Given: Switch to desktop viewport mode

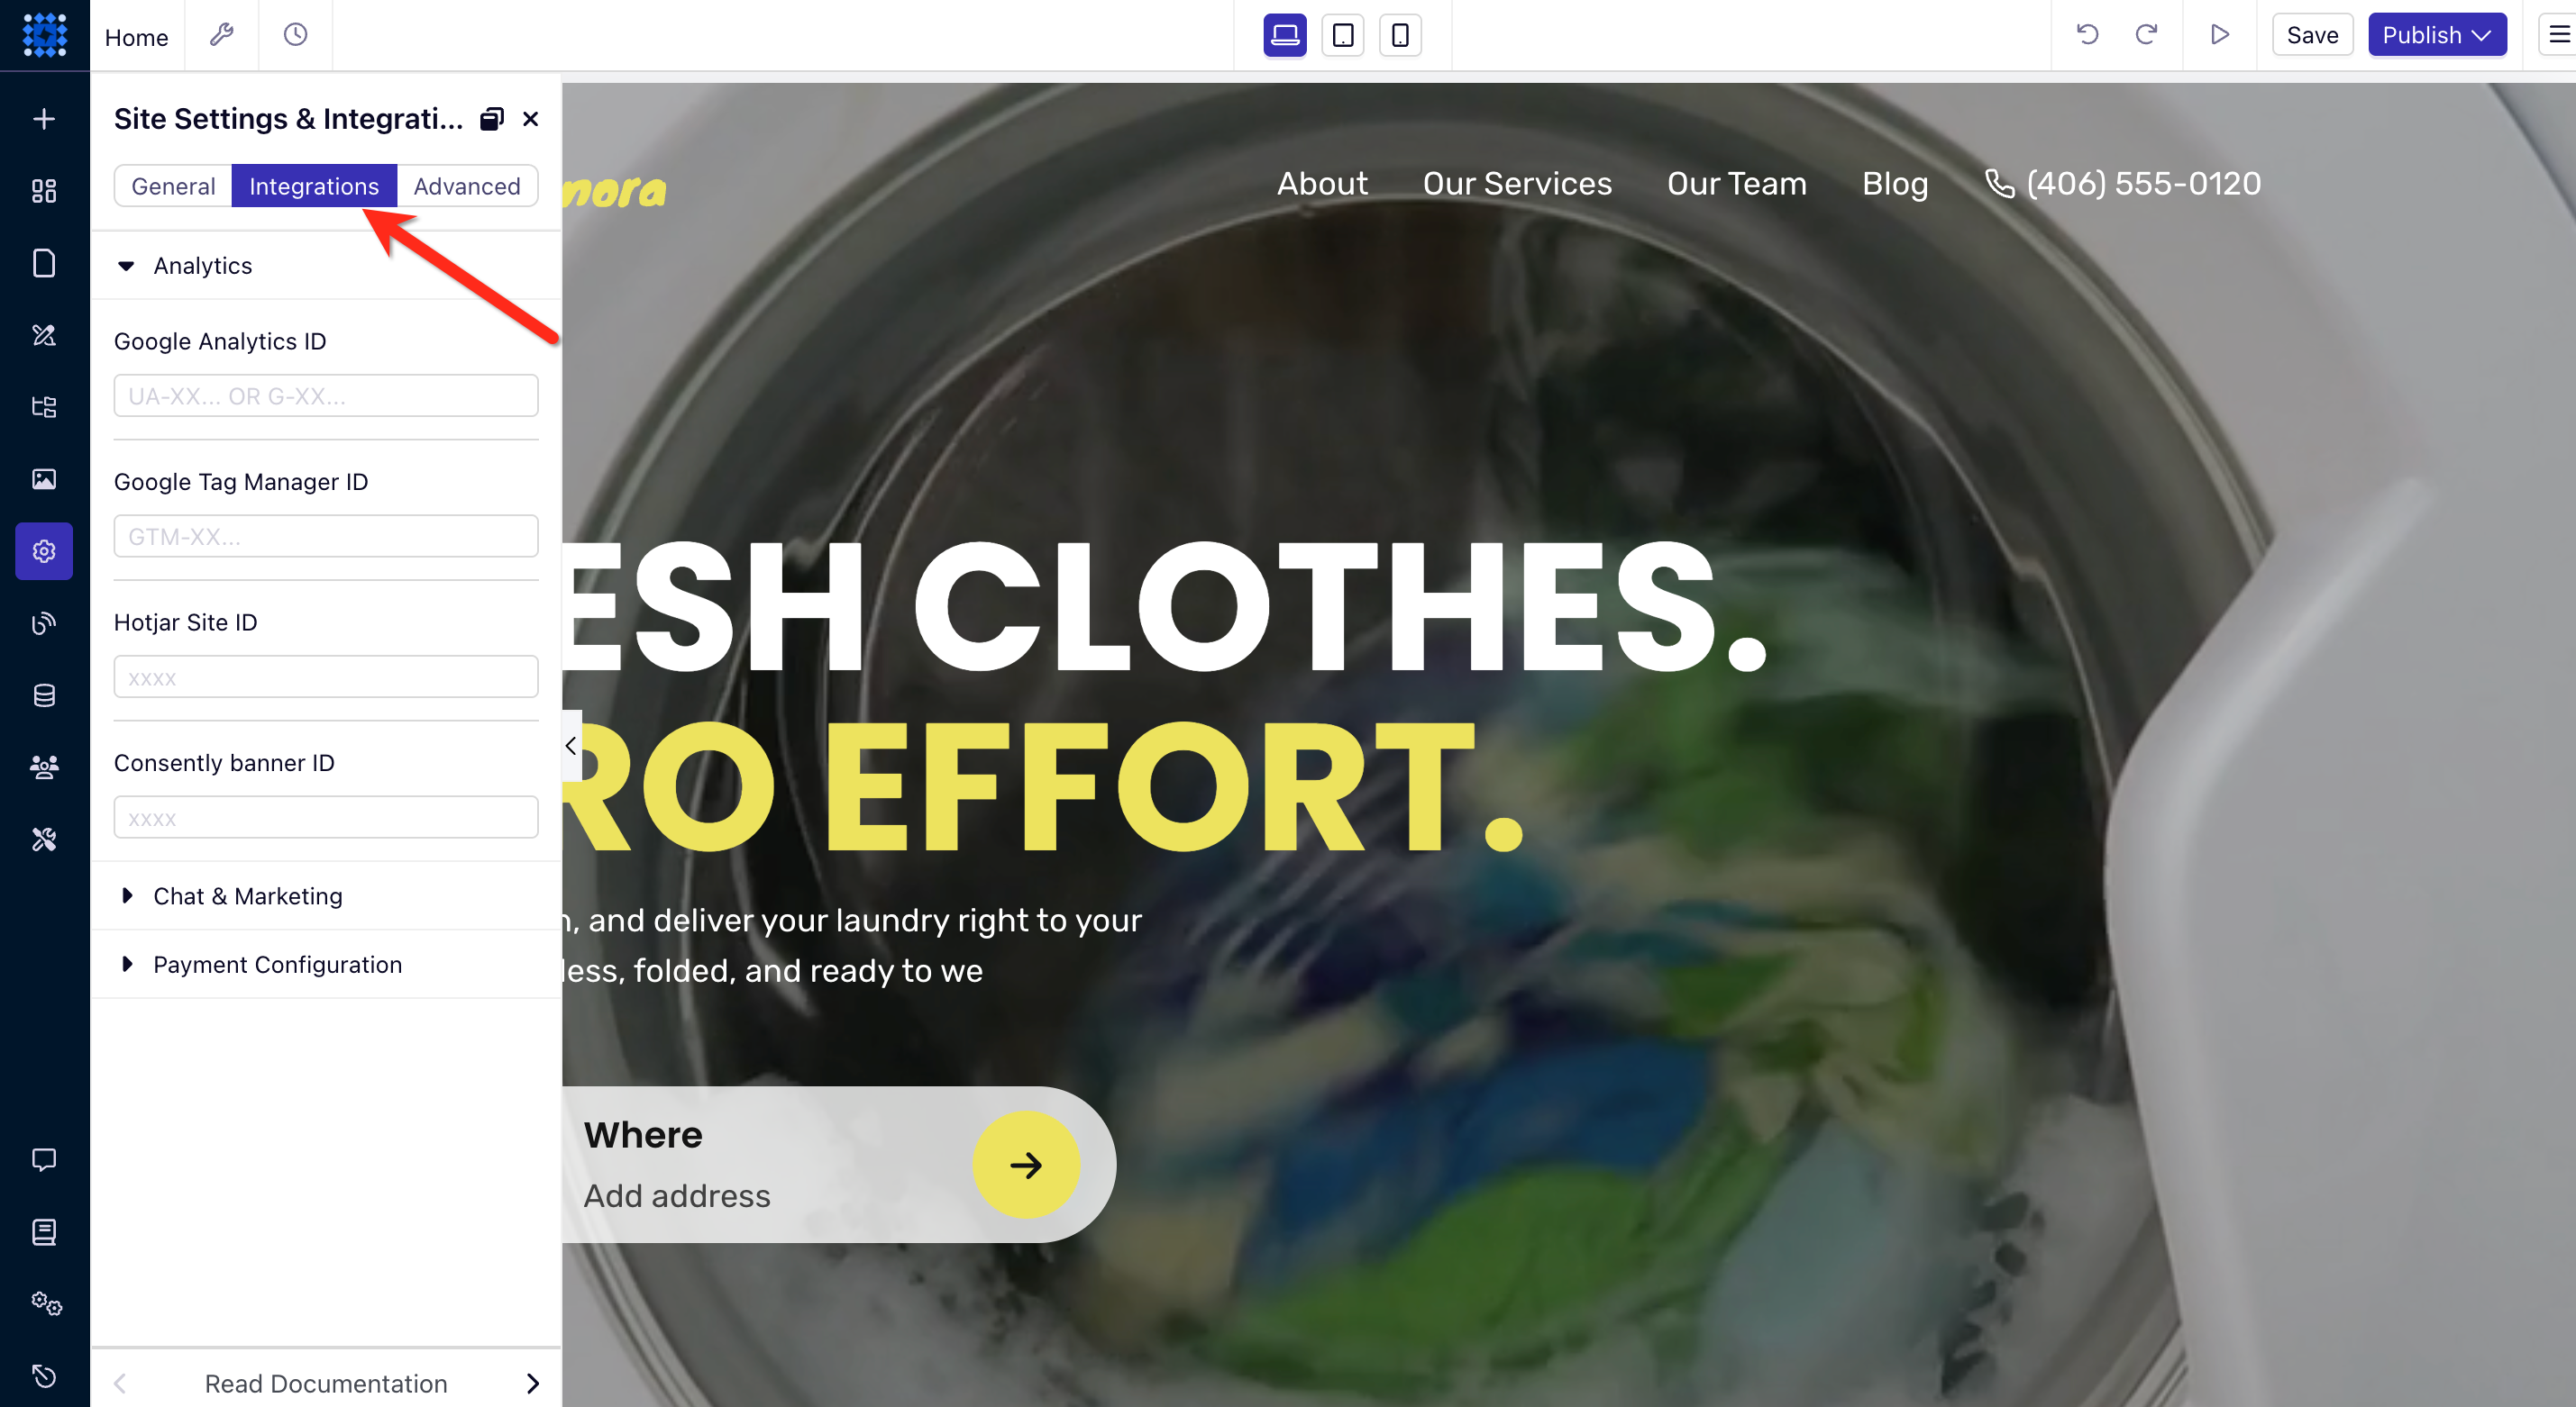Looking at the screenshot, I should tap(1285, 35).
